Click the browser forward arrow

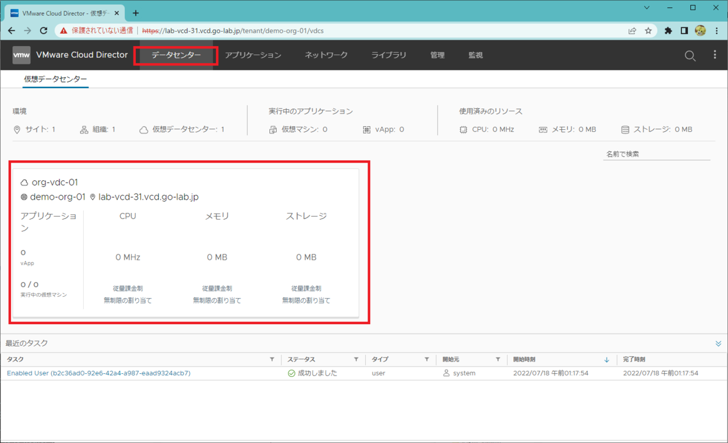pyautogui.click(x=27, y=30)
